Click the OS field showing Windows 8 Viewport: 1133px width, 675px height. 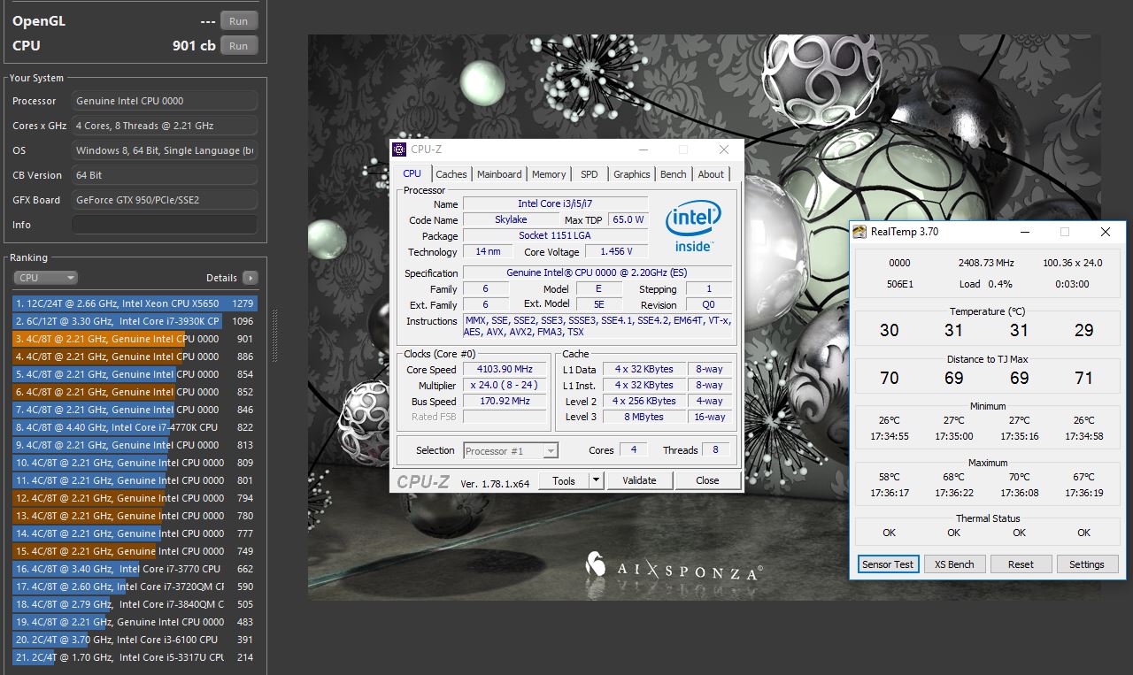coord(165,150)
